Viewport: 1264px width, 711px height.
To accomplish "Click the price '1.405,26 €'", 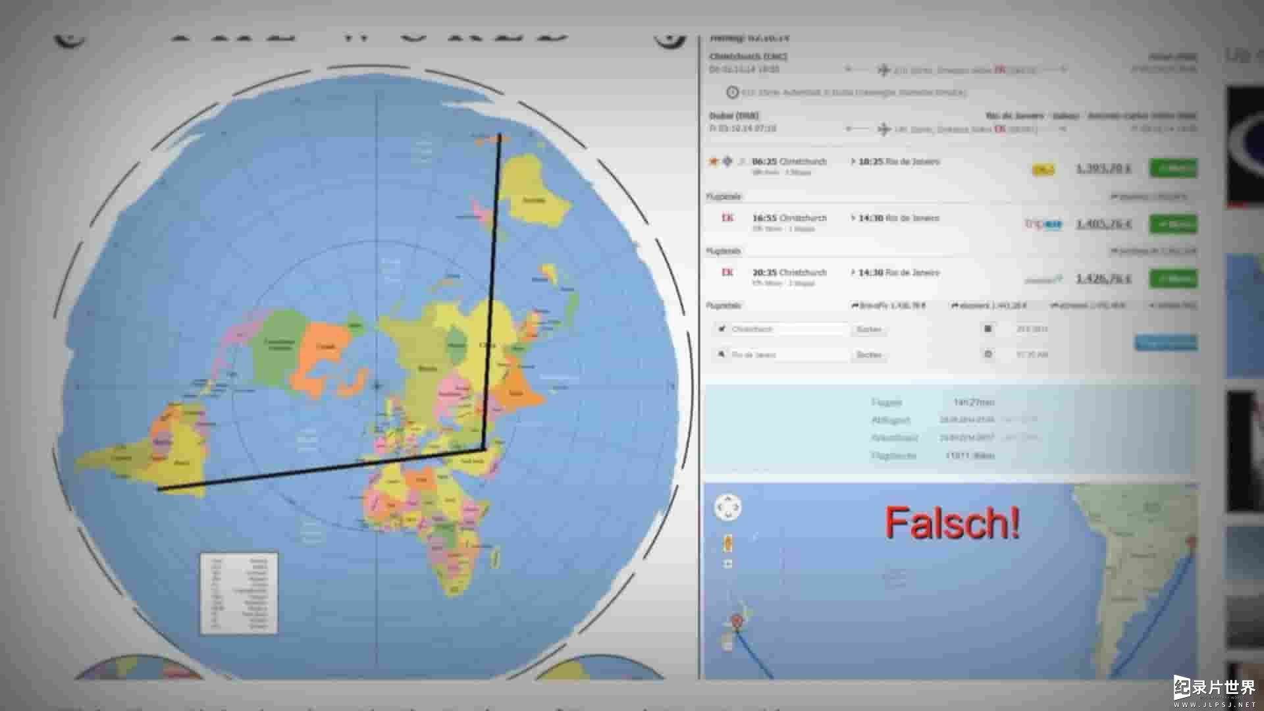I will coord(1104,224).
